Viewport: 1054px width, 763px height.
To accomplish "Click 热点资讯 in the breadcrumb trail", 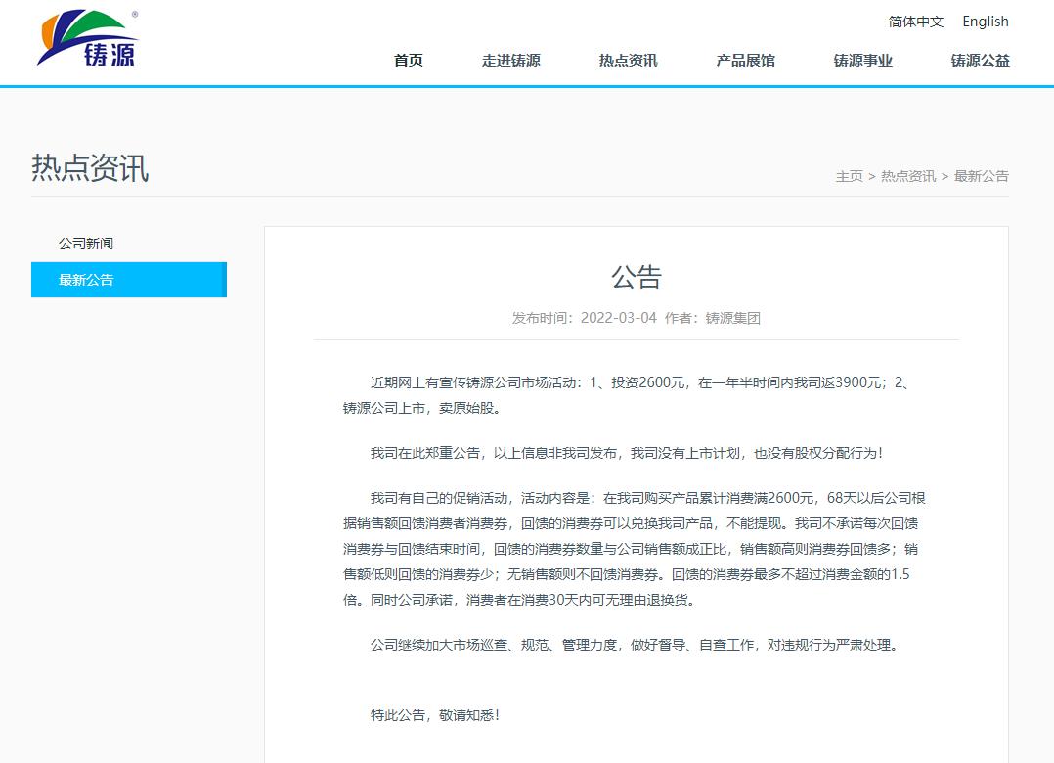I will (908, 176).
